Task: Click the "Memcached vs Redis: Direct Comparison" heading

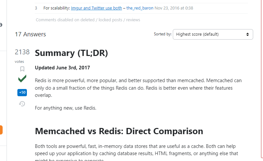Action: (x=119, y=131)
